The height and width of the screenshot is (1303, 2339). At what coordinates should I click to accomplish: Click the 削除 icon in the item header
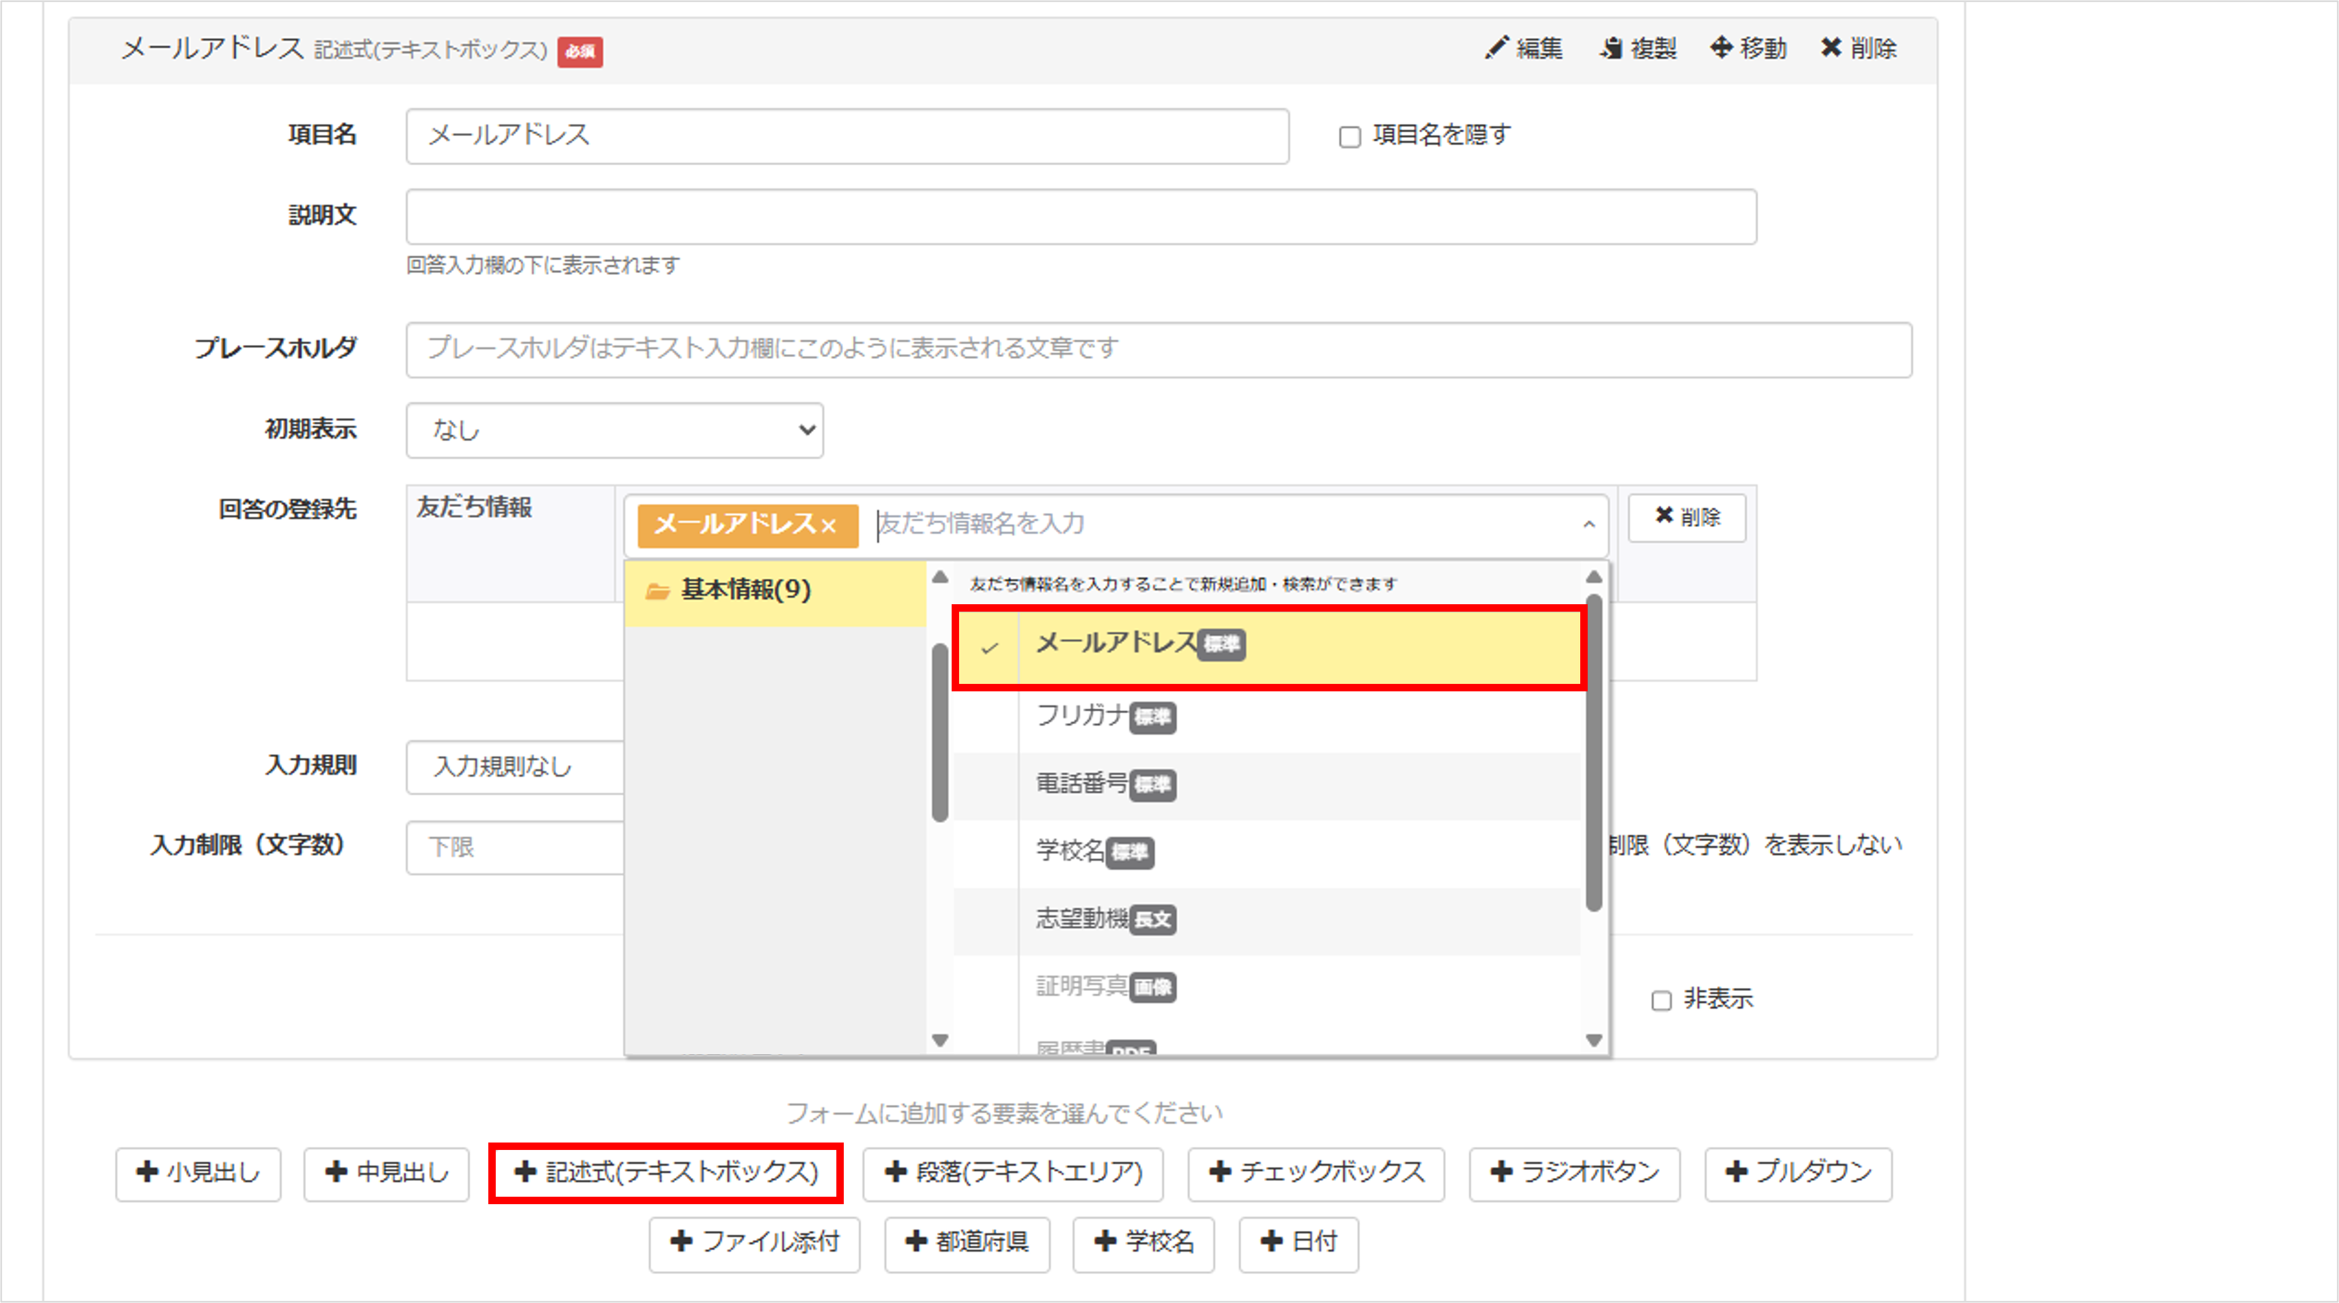pos(1830,48)
